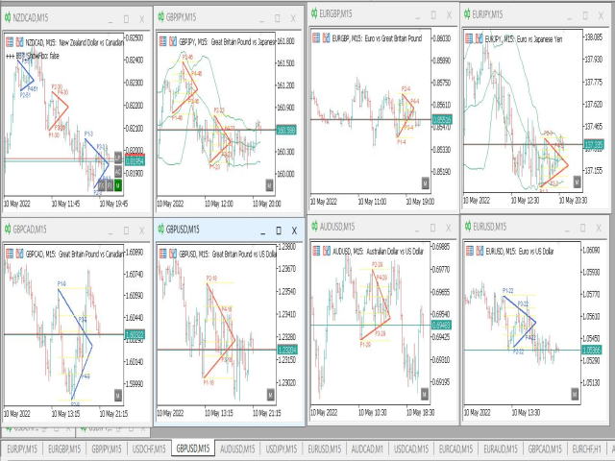The height and width of the screenshot is (461, 615).
Task: Click the bar-chart icon beside GBPCAD chart label
Action: click(x=19, y=254)
